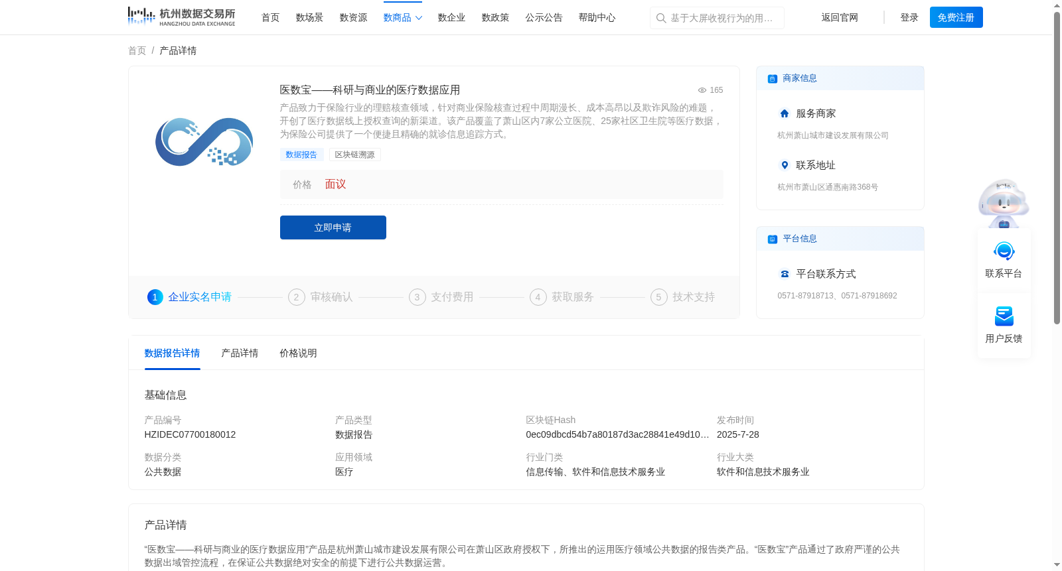Open the 数场景 nav item
1062x571 pixels.
click(x=310, y=18)
